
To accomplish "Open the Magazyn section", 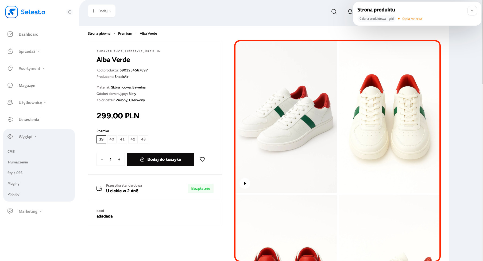I will [x=27, y=86].
